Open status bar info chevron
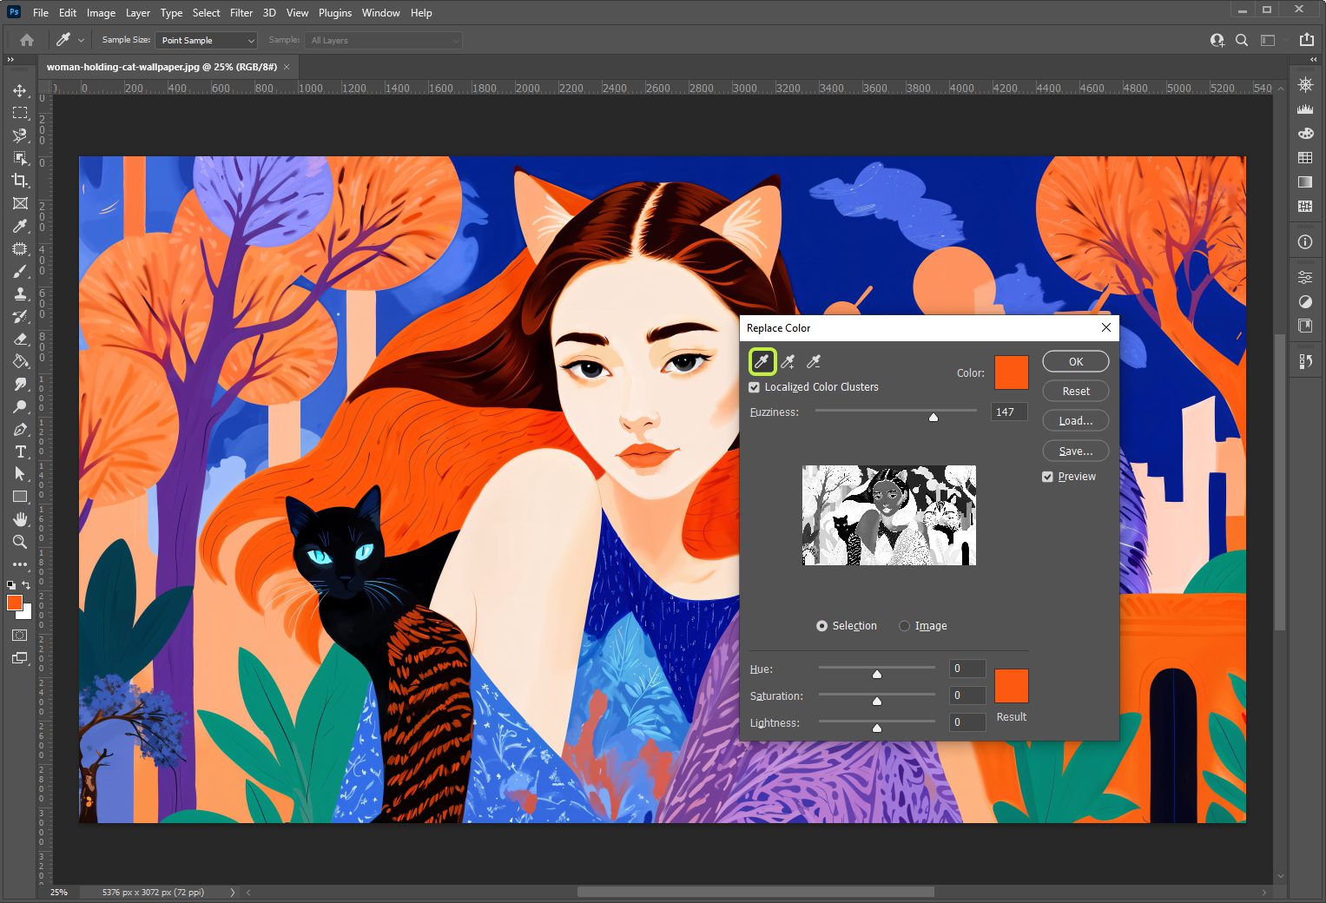This screenshot has height=903, width=1326. coord(232,892)
